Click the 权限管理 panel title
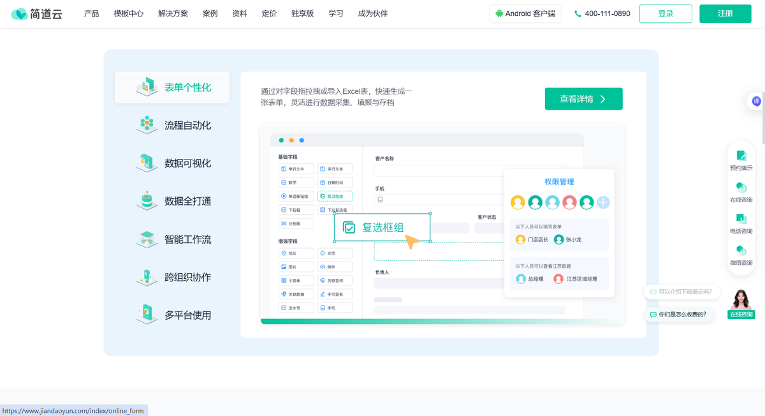 tap(559, 182)
